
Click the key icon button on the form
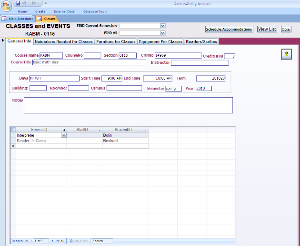pos(286,54)
